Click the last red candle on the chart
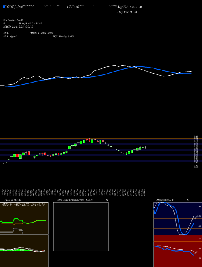The height and width of the screenshot is (267, 202). click(145, 148)
